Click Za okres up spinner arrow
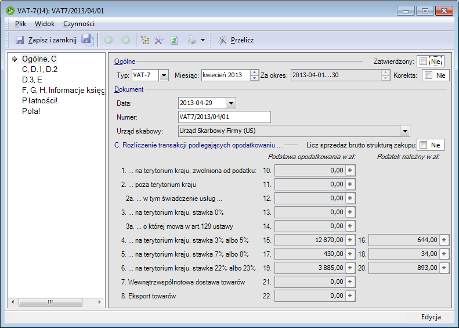The height and width of the screenshot is (328, 459). pyautogui.click(x=385, y=73)
